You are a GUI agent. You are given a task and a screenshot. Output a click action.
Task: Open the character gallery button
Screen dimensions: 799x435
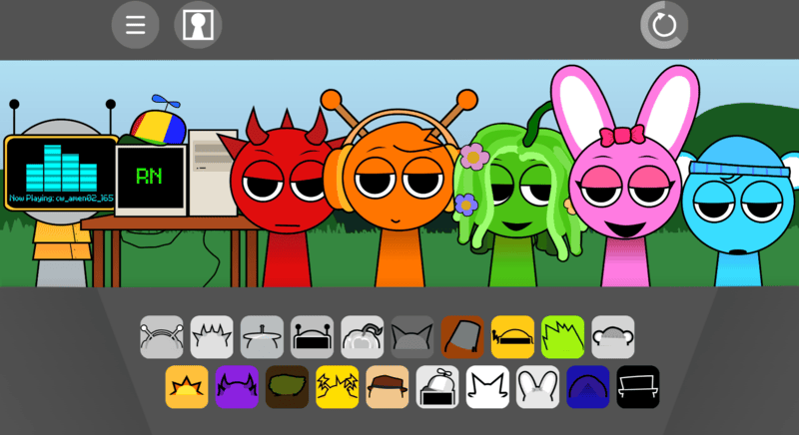click(198, 25)
